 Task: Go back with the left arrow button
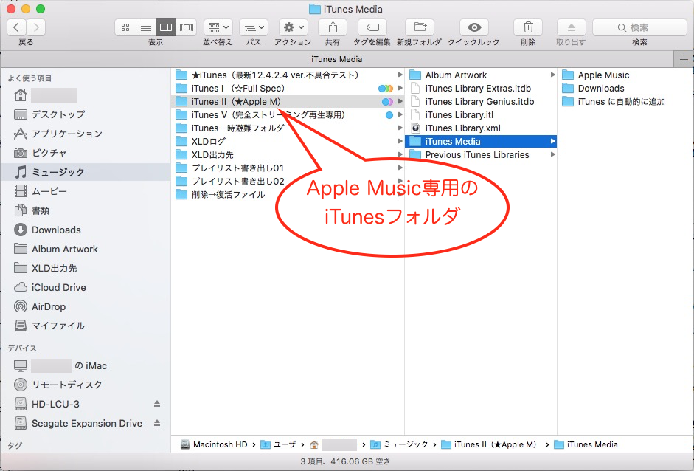(16, 27)
